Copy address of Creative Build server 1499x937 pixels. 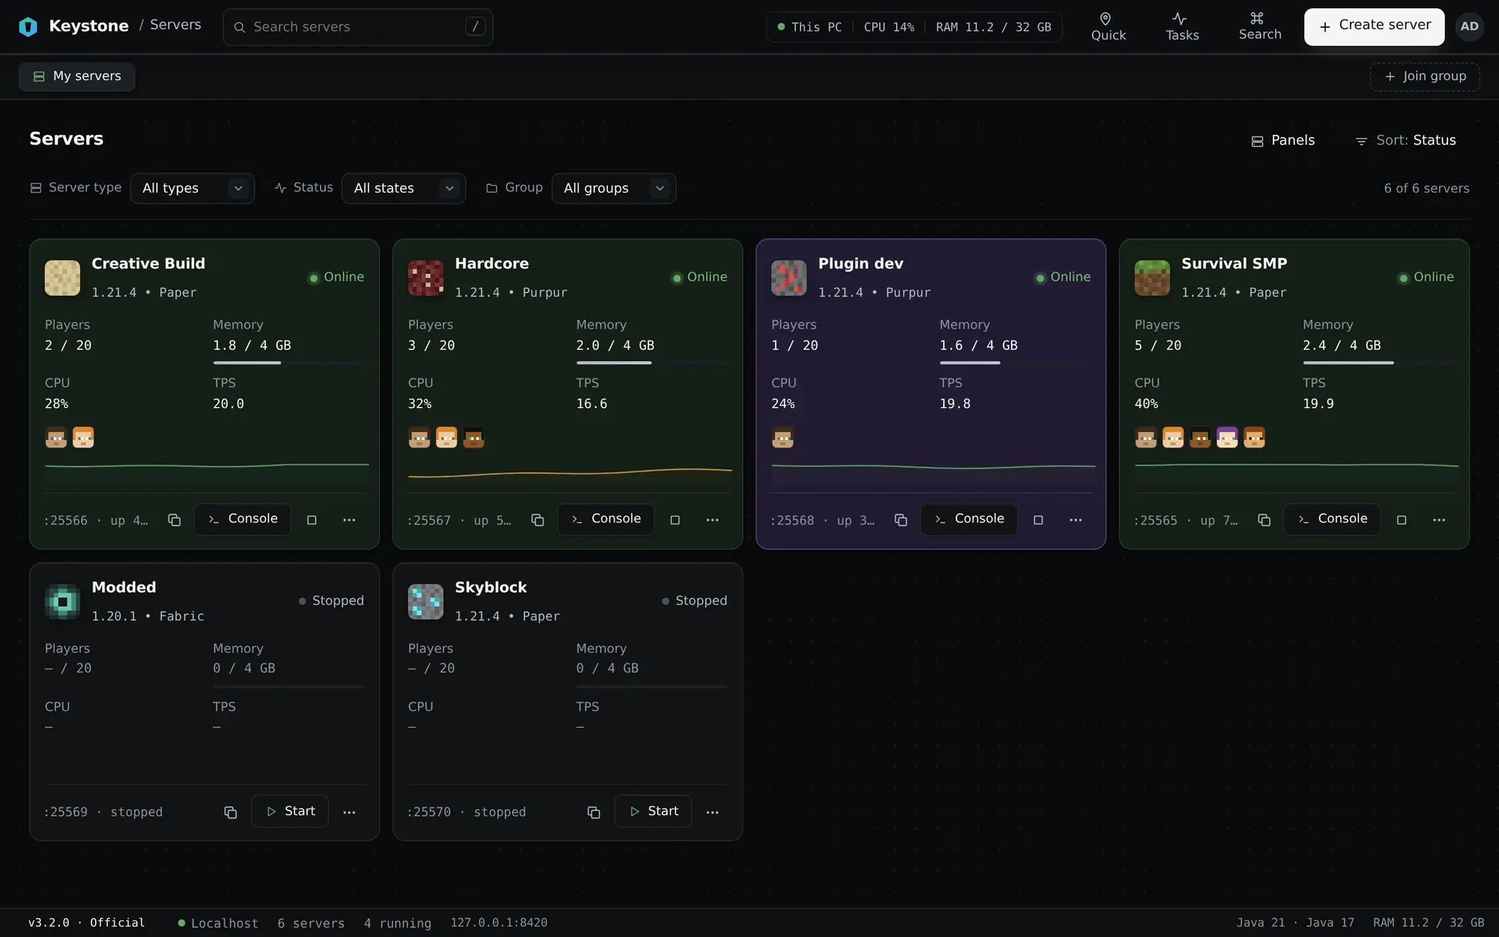(x=174, y=519)
